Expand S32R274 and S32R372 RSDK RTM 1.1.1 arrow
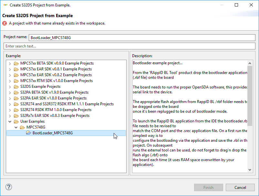 (x=10, y=104)
